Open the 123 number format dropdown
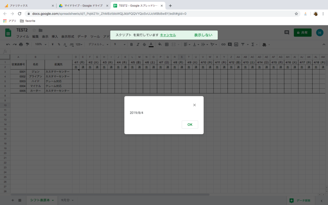328x205 pixels. [79, 45]
